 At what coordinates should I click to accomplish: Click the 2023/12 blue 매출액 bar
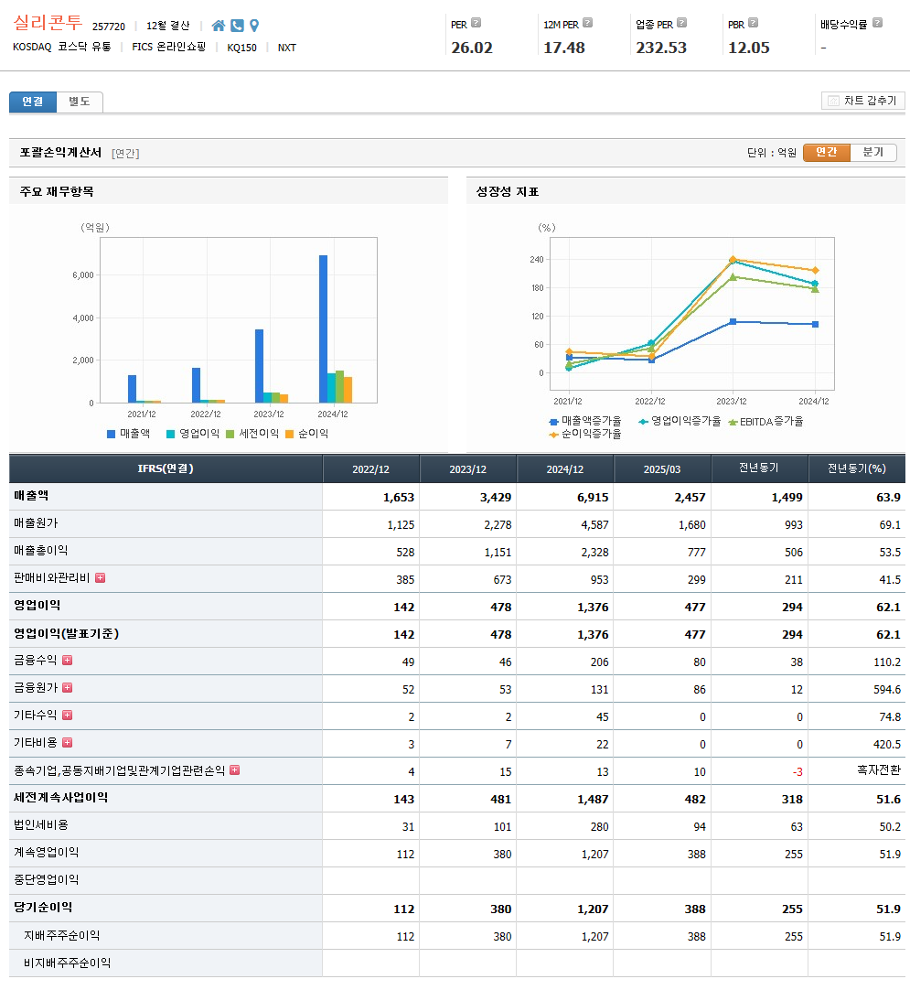pos(260,366)
